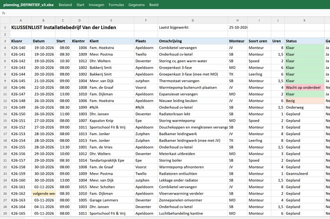Select the 'Mevr. Scholten' customer cell
The height and width of the screenshot is (219, 330).
point(111,187)
